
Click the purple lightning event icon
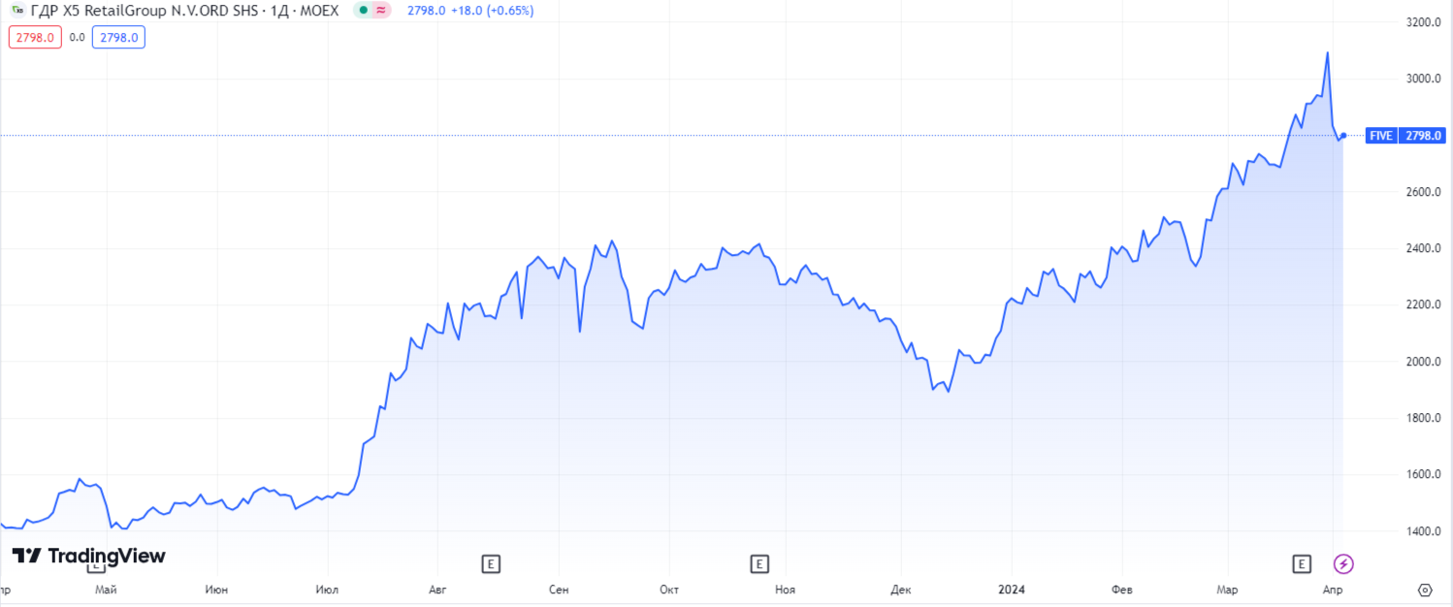coord(1343,562)
